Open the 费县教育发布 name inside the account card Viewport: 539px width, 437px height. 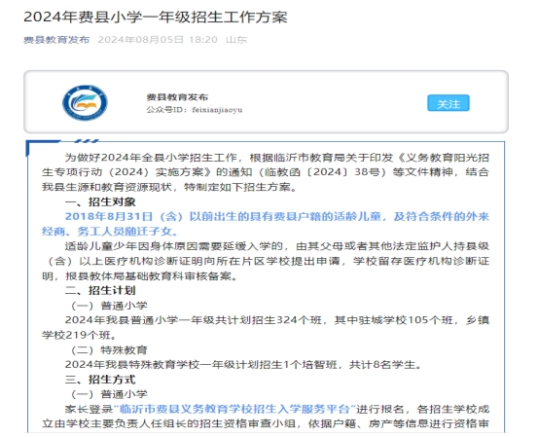[177, 97]
